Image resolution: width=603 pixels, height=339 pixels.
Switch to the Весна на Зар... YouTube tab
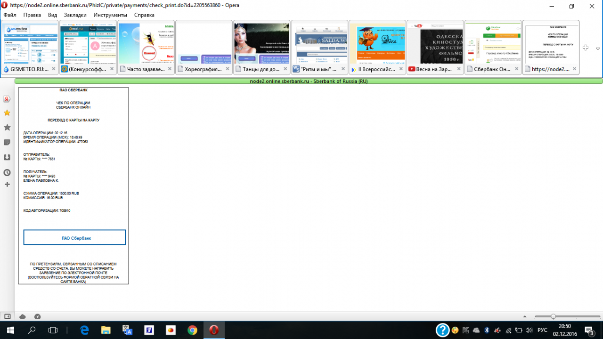[436, 47]
